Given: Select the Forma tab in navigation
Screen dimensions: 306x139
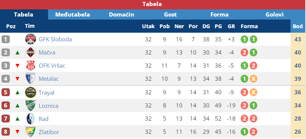Looking at the screenshot, I should pyautogui.click(x=219, y=15).
